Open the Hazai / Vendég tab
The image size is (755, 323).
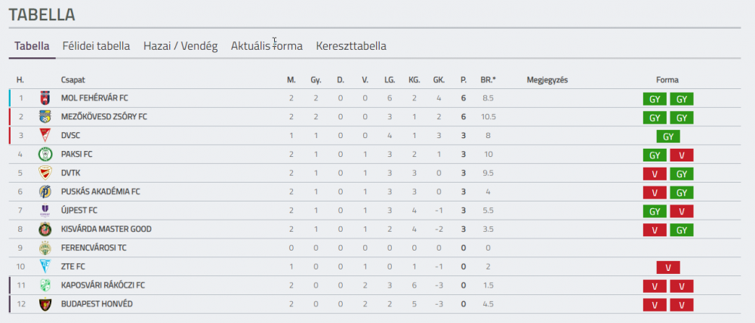[180, 46]
